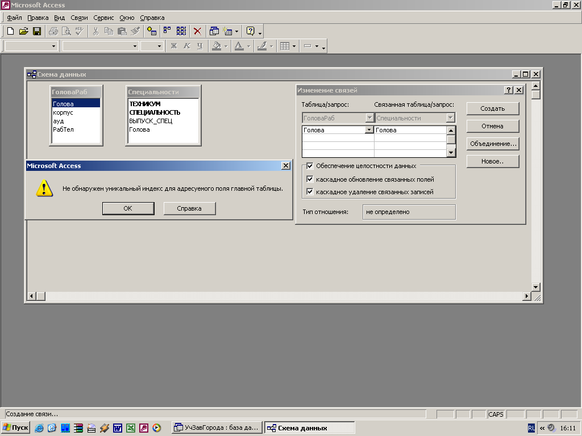Expand the Font Color dropdown arrow
Viewport: 582px width, 436px height.
(x=249, y=46)
